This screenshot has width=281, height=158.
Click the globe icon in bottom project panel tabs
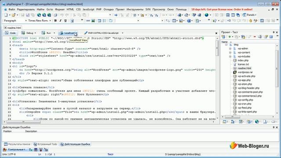click(257, 122)
